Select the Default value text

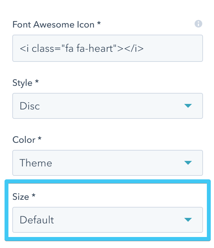[37, 220]
